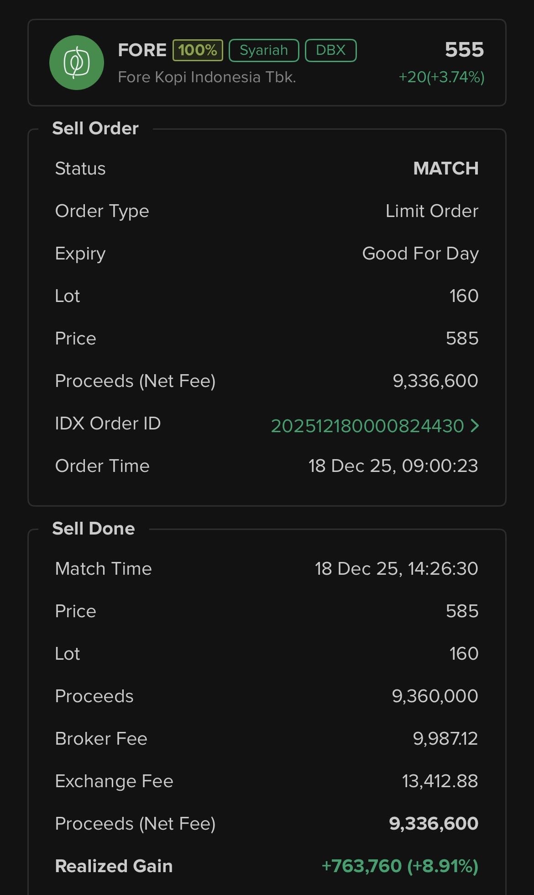The width and height of the screenshot is (534, 895).
Task: Tap the Sell Done section header
Action: [94, 529]
